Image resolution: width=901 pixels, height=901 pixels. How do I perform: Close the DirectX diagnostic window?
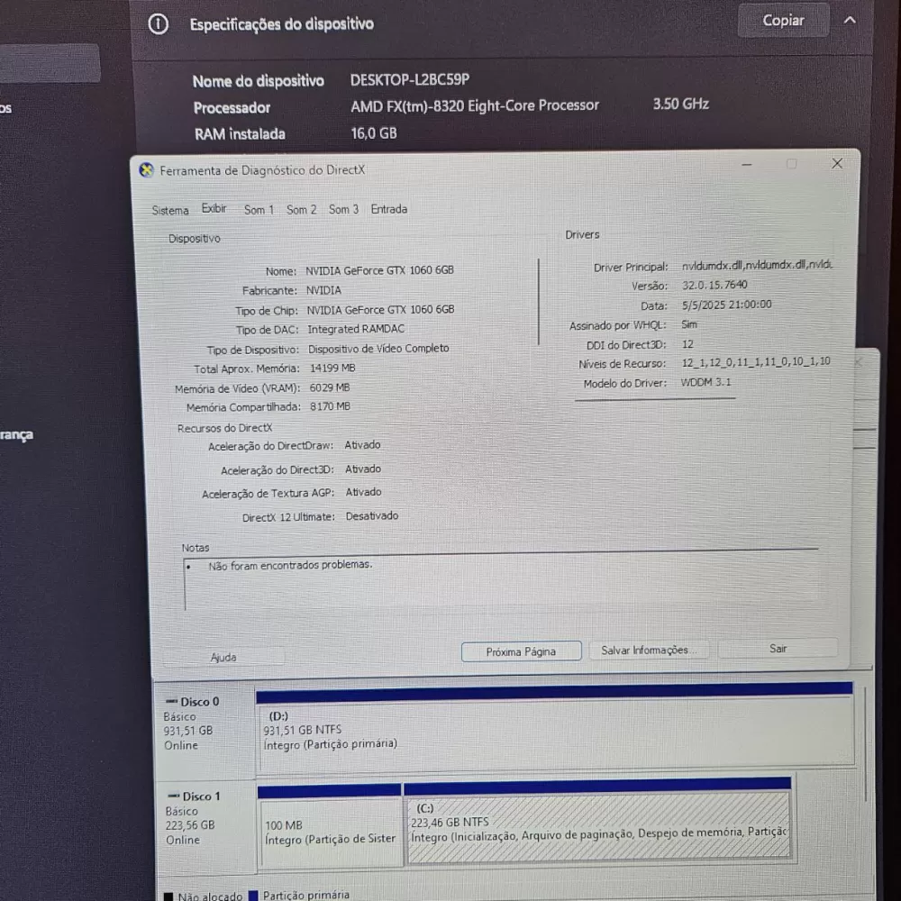[837, 164]
